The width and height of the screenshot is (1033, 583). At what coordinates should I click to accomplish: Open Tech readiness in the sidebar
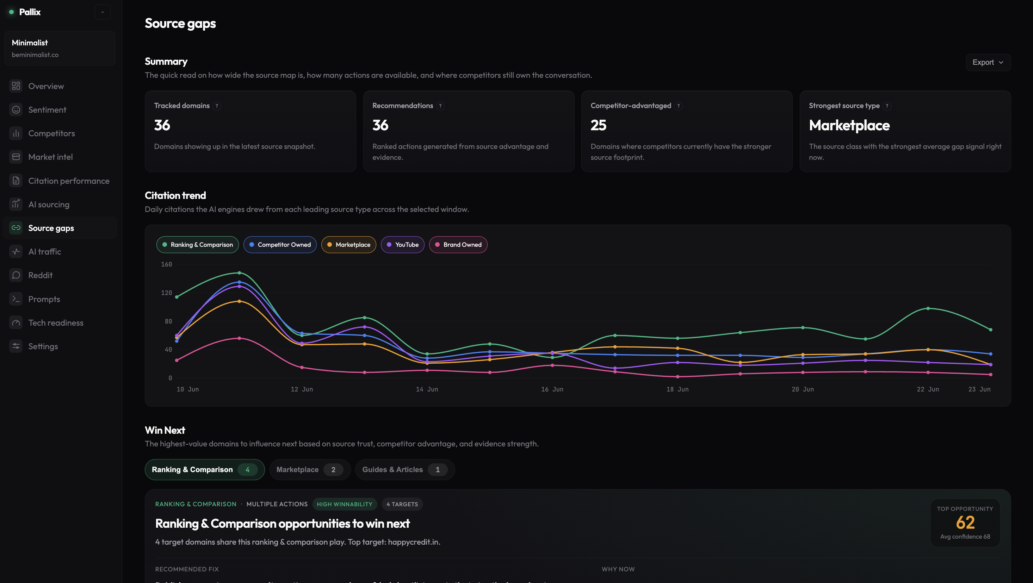pyautogui.click(x=60, y=322)
